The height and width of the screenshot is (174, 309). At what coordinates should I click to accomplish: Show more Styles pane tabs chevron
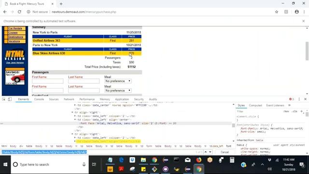tap(290, 105)
